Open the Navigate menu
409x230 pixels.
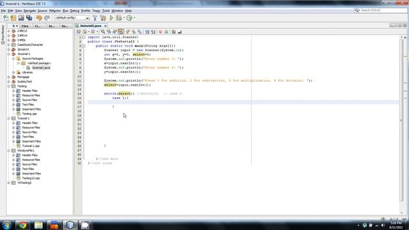point(29,11)
